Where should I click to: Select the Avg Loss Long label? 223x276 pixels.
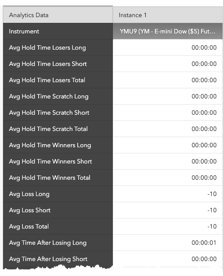pos(29,194)
